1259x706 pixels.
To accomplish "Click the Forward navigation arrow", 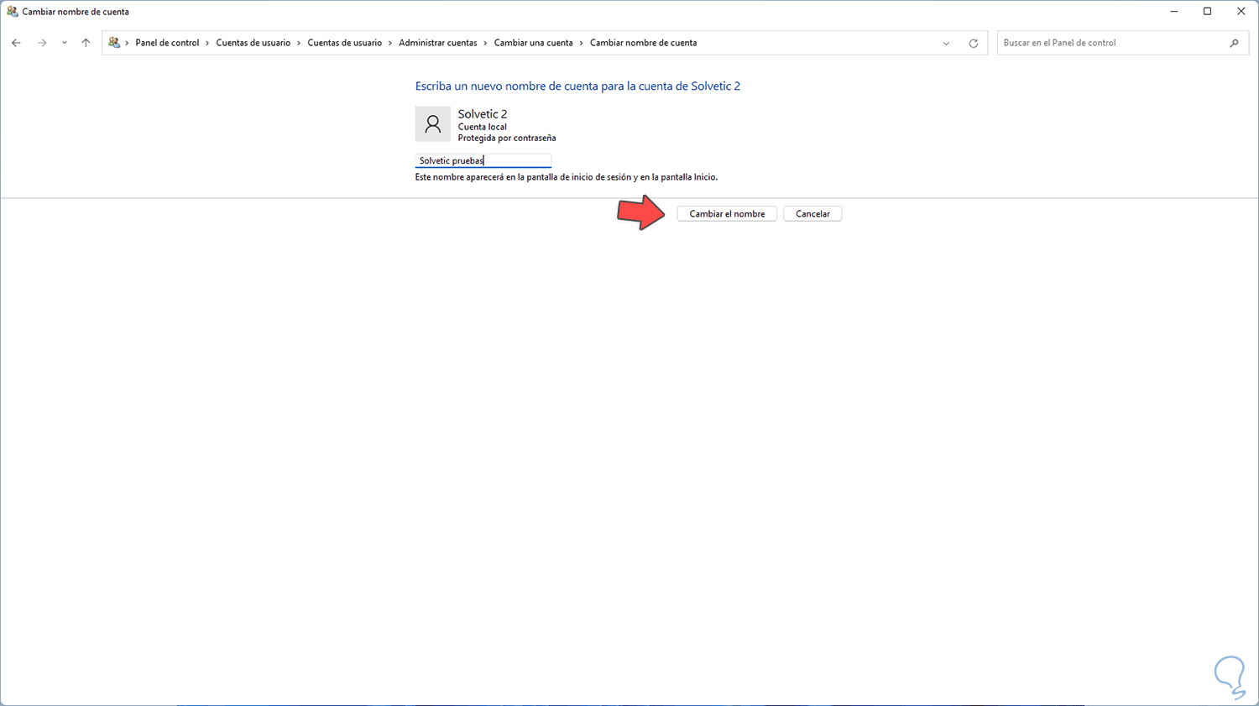I will [42, 43].
